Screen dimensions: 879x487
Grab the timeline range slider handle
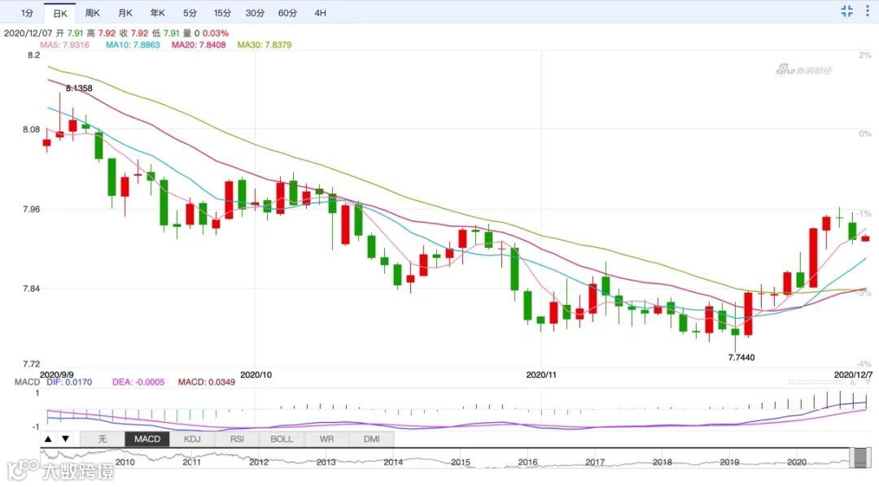click(860, 458)
